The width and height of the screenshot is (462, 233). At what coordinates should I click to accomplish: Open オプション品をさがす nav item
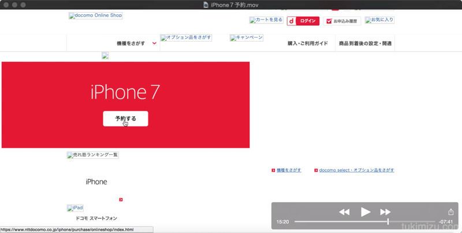point(186,38)
